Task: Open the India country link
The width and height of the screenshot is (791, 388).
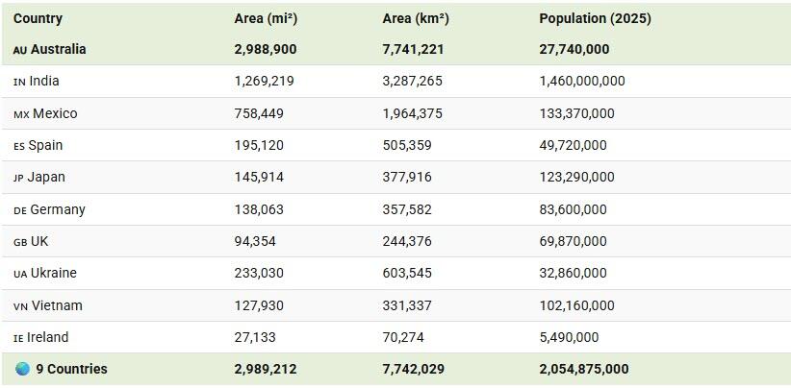Action: point(44,82)
